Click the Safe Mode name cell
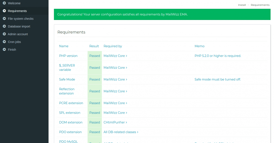Screen dimensions: 274x143 (x=67, y=79)
